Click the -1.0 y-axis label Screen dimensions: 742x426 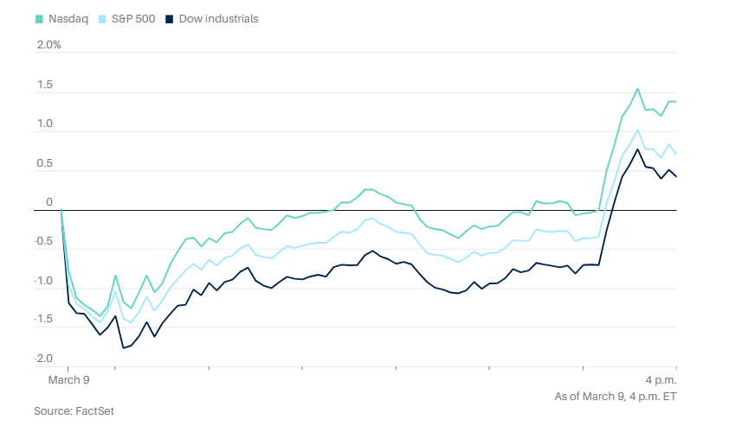click(x=43, y=281)
